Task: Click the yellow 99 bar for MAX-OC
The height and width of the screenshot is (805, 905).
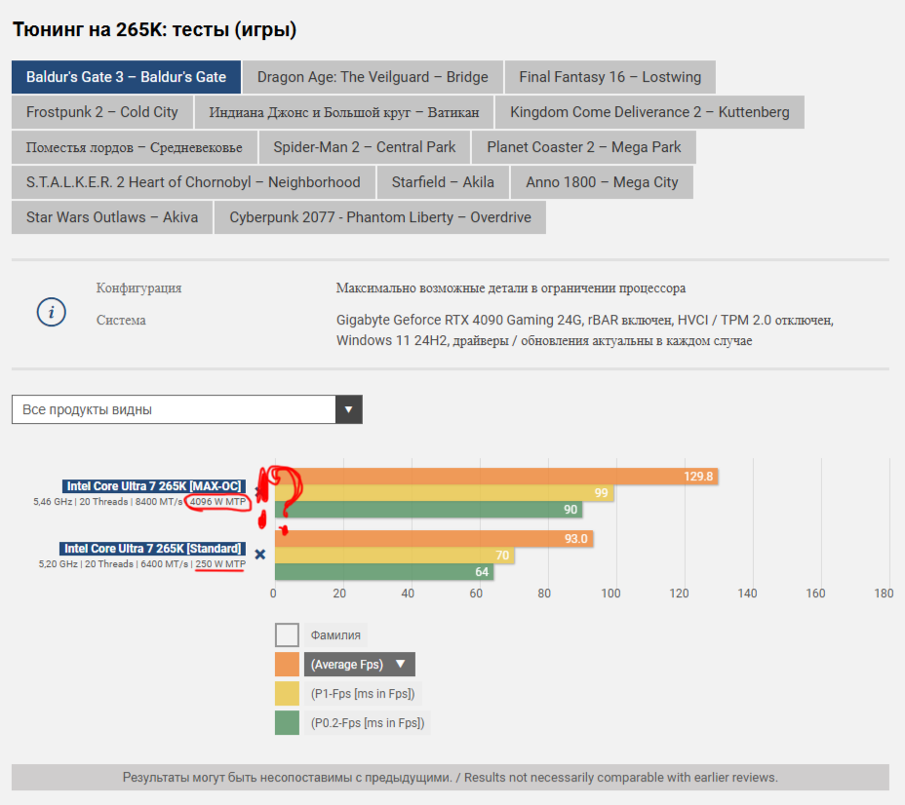Action: click(x=444, y=493)
